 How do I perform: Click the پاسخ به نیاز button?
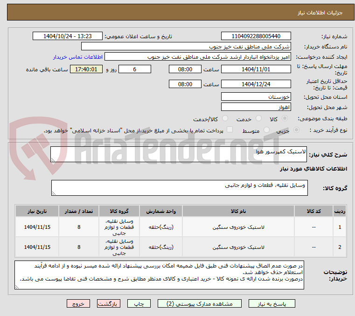click(x=271, y=303)
